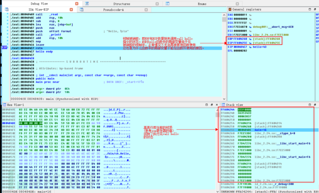The width and height of the screenshot is (319, 193).
Task: Follow the jump arrow next to EIP
Action: point(250,47)
